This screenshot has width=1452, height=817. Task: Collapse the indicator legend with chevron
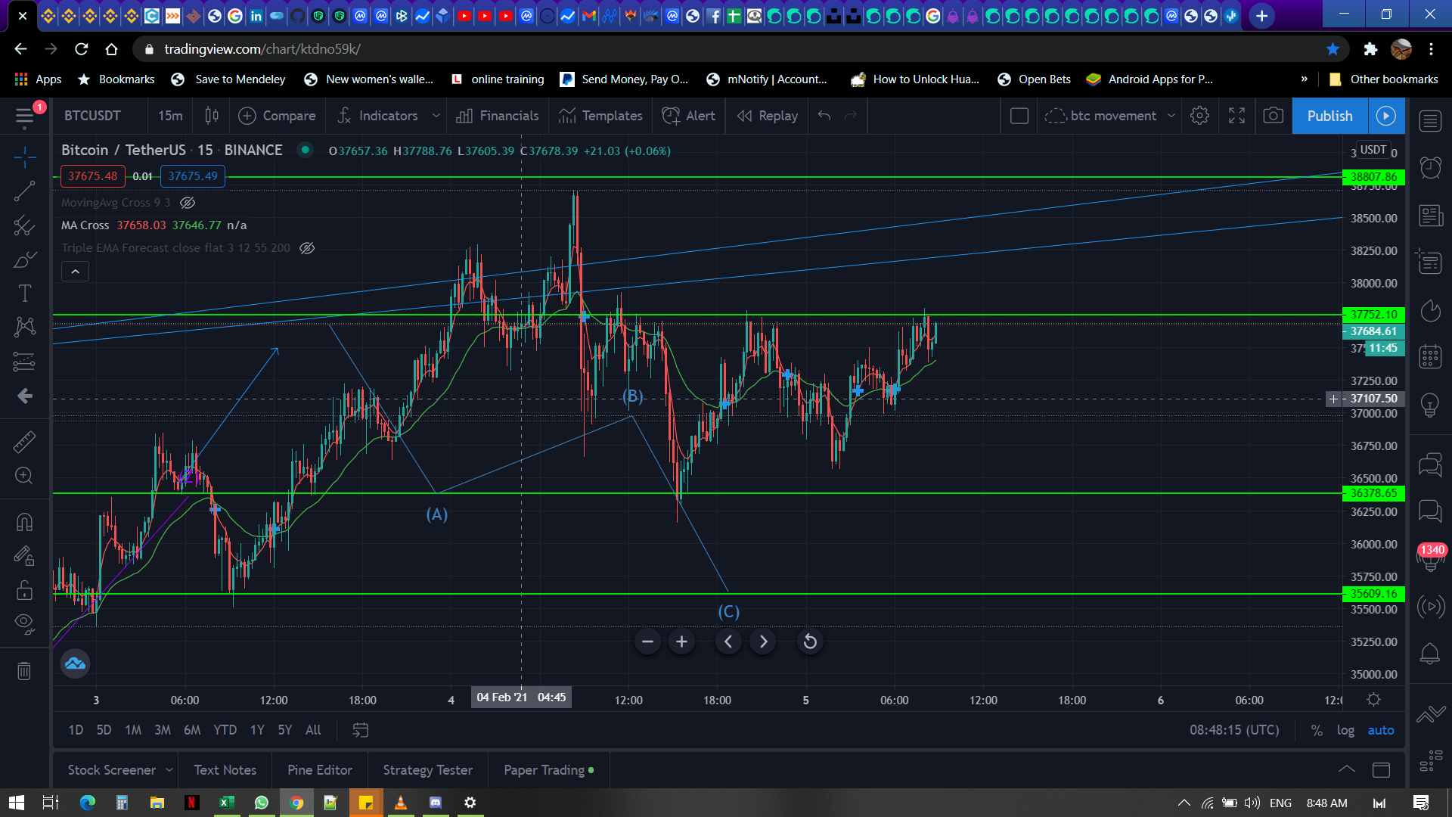point(76,271)
